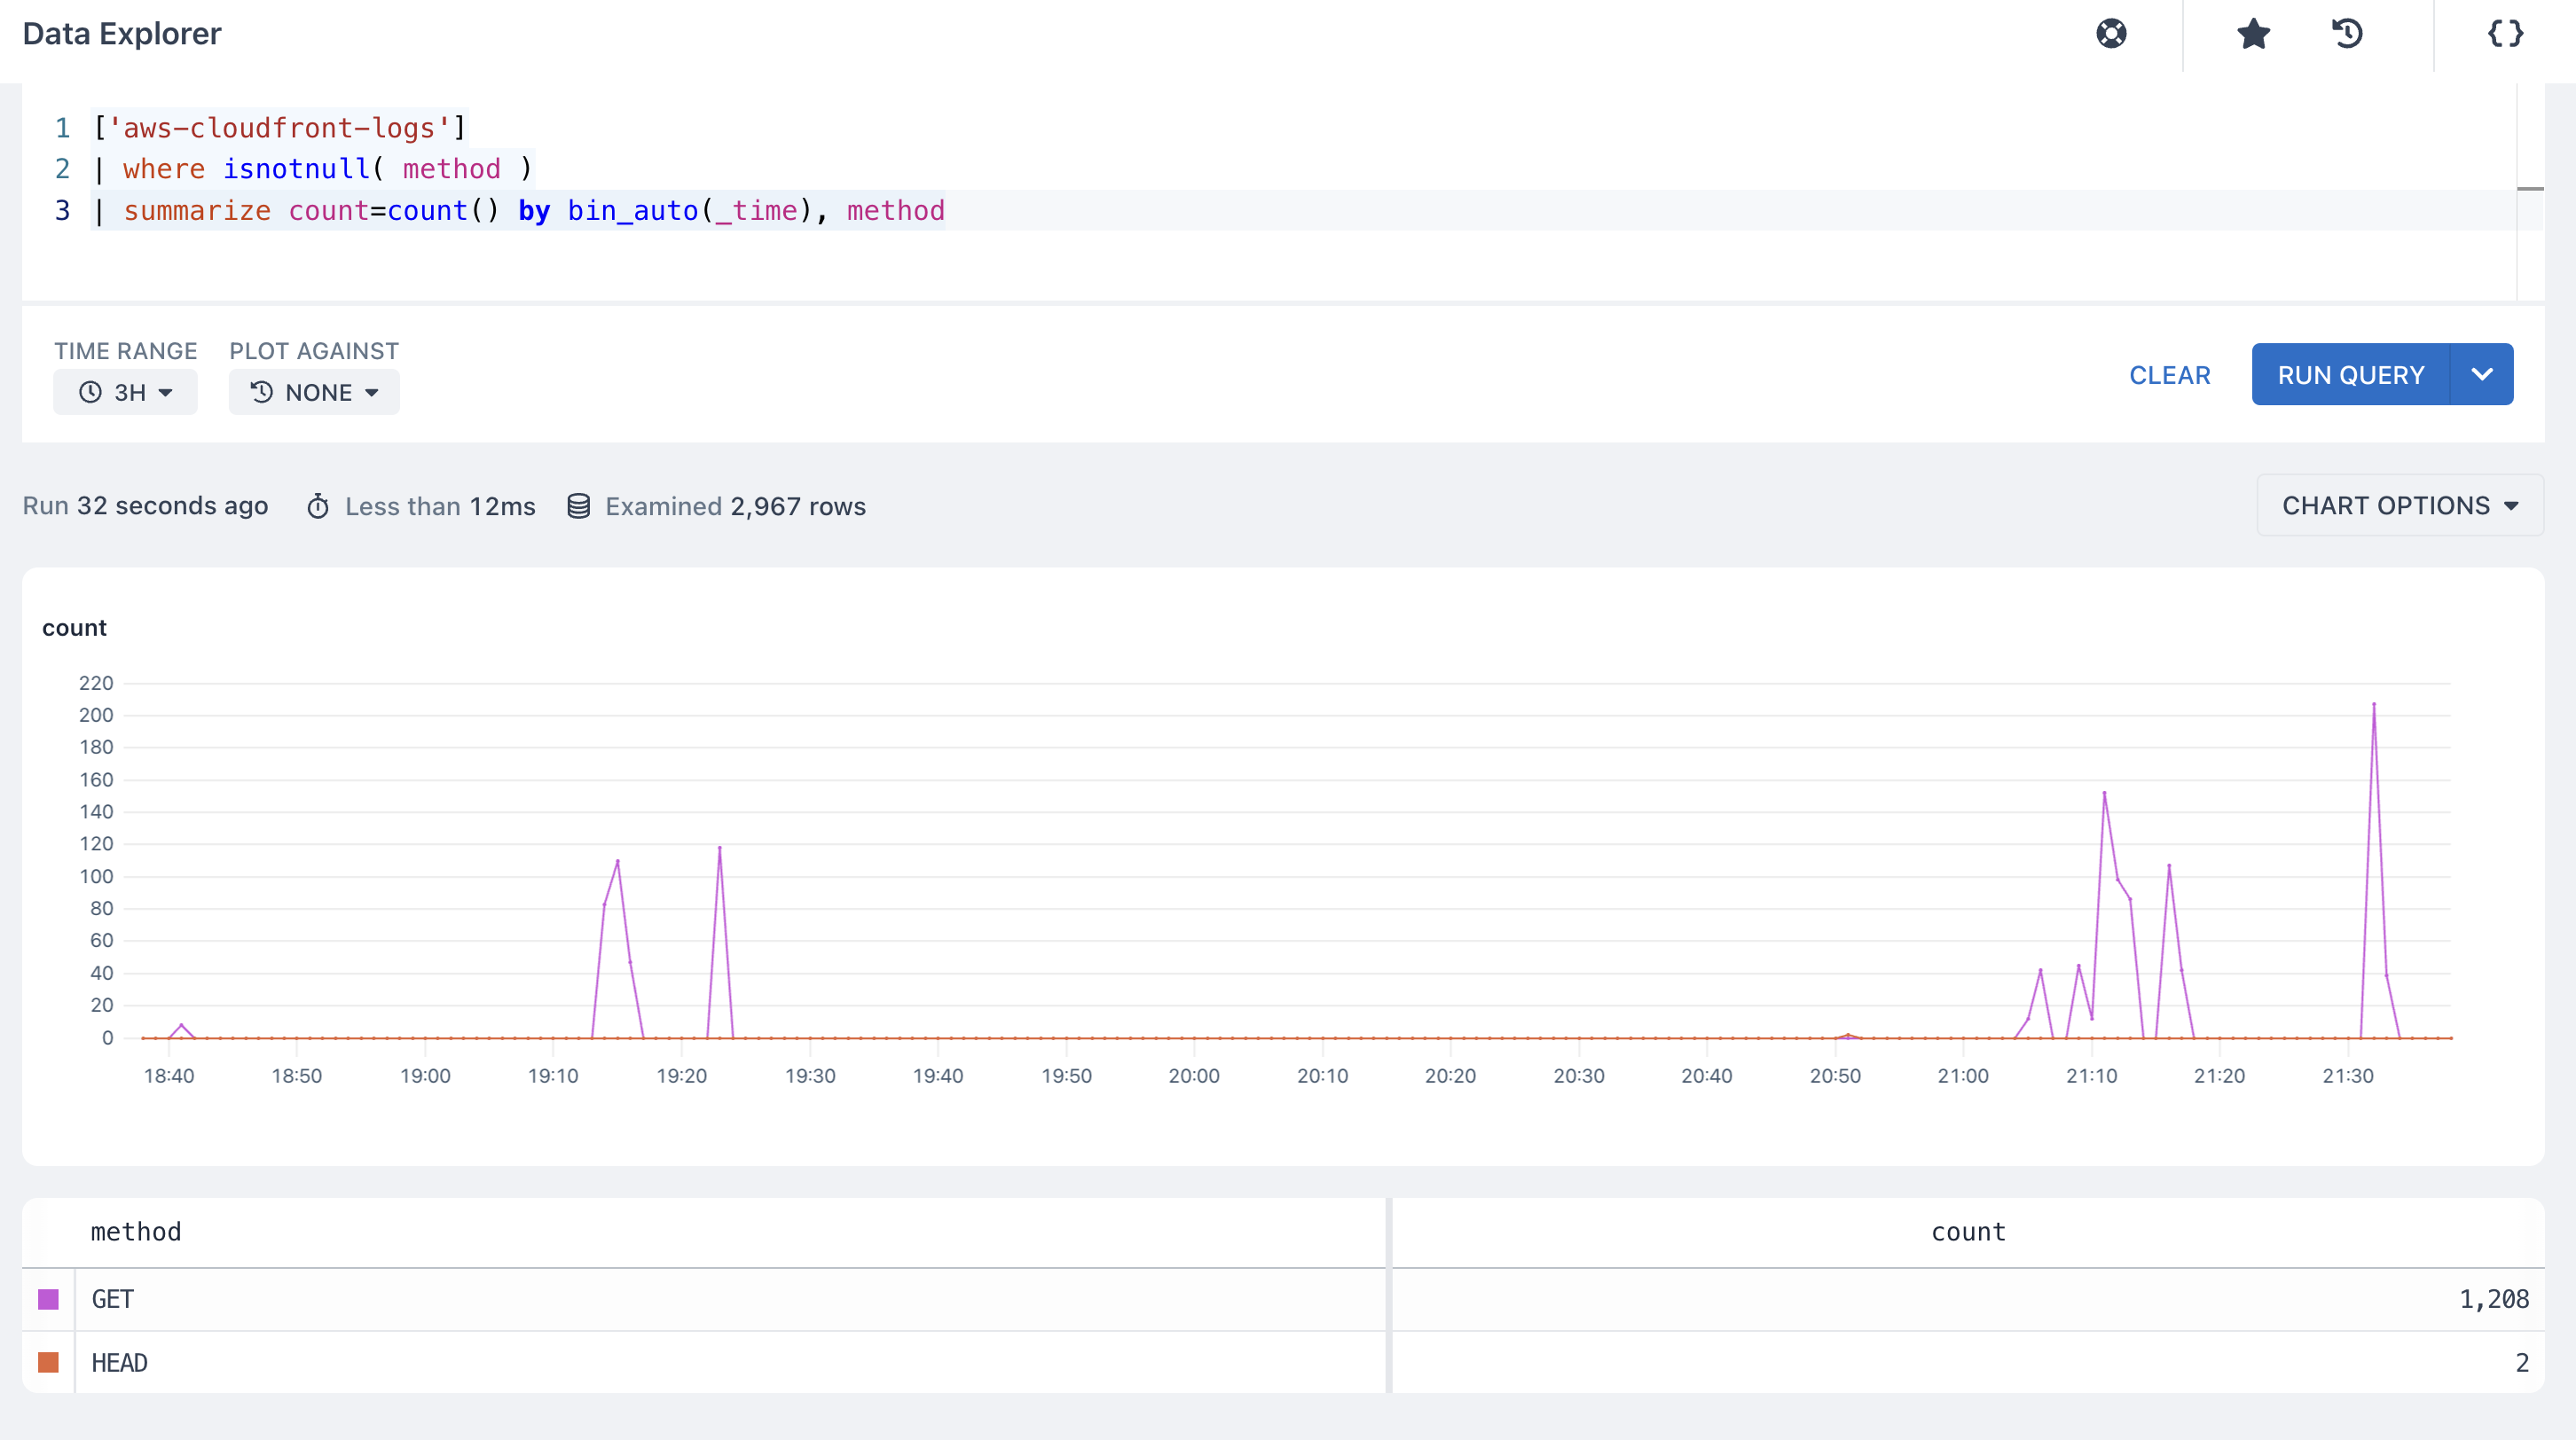Click the method/count column divider handle
The height and width of the screenshot is (1440, 2576).
click(1389, 1295)
